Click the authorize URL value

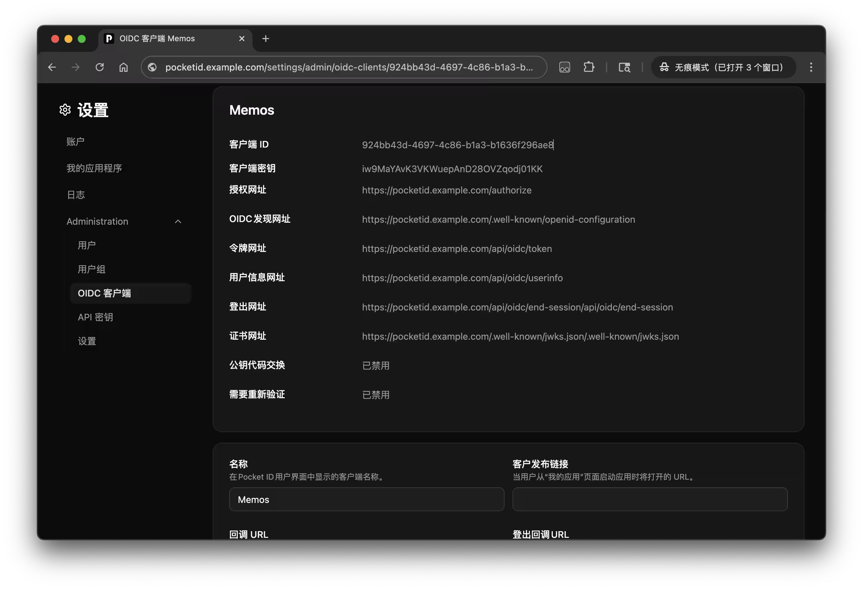pos(447,190)
